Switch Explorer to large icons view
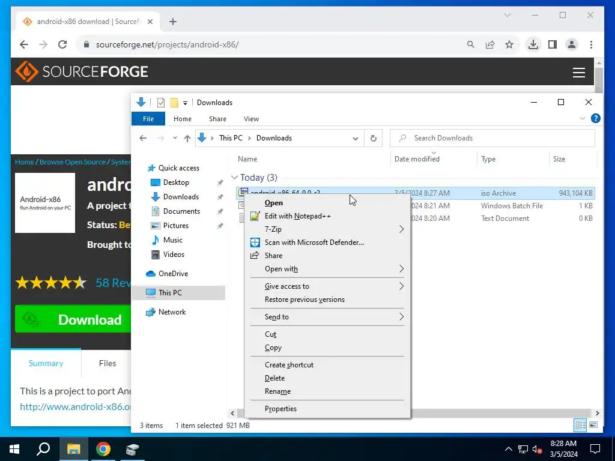Viewport: 615px width, 461px height. pos(593,426)
